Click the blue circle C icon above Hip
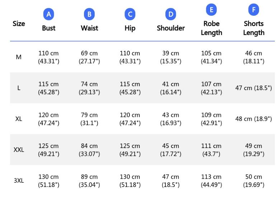The image size is (277, 197). click(130, 14)
